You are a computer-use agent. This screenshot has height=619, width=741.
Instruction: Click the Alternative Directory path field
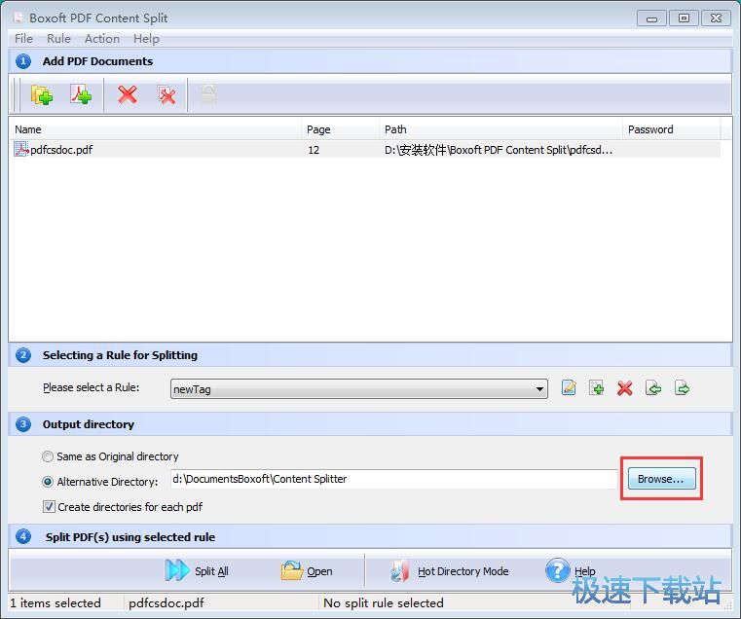[x=393, y=479]
